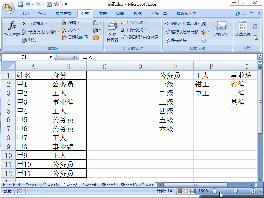Toggle Show Formulas icon
Image resolution: width=264 pixels, height=198 pixels.
tap(203, 23)
